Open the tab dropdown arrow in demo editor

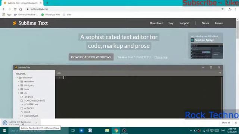pyautogui.click(x=220, y=73)
